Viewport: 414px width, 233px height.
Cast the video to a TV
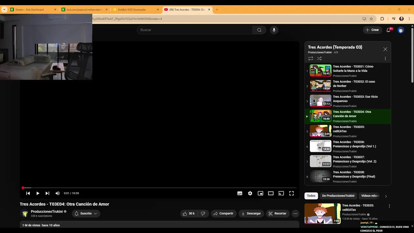tap(281, 193)
